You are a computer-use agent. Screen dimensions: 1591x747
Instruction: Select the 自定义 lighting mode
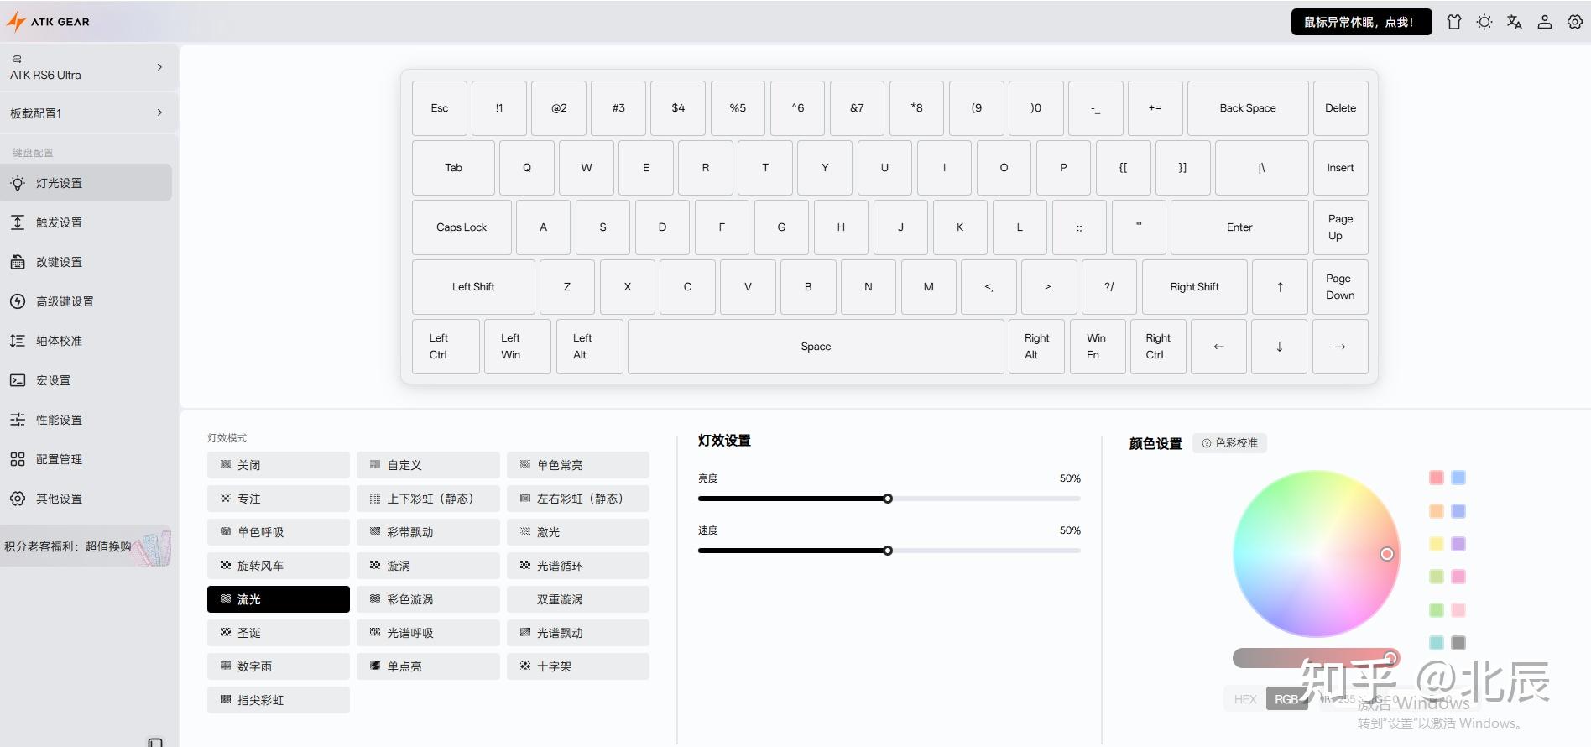[428, 465]
